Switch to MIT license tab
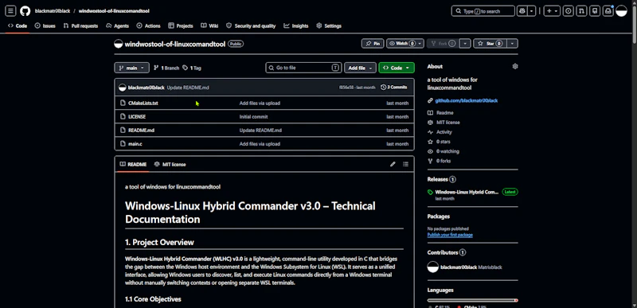The image size is (637, 308). click(170, 165)
